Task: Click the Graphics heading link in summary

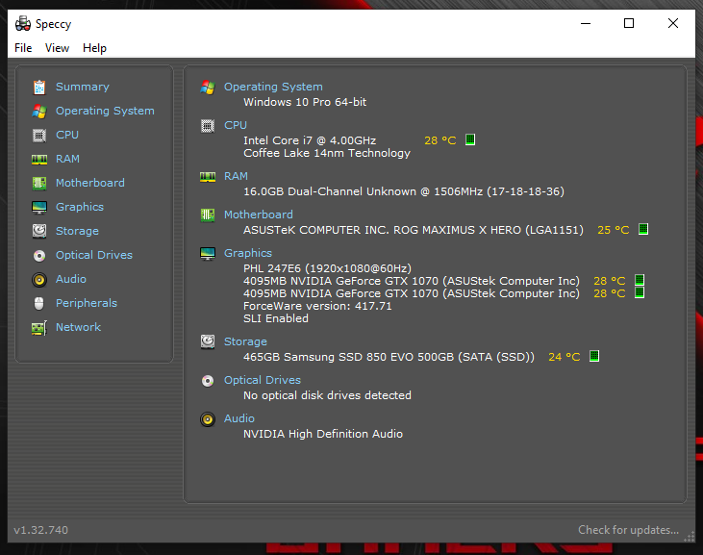Action: (x=248, y=253)
